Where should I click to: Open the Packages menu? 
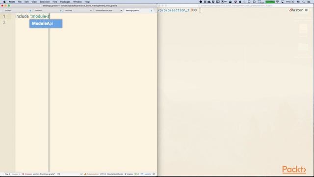coord(65,2)
